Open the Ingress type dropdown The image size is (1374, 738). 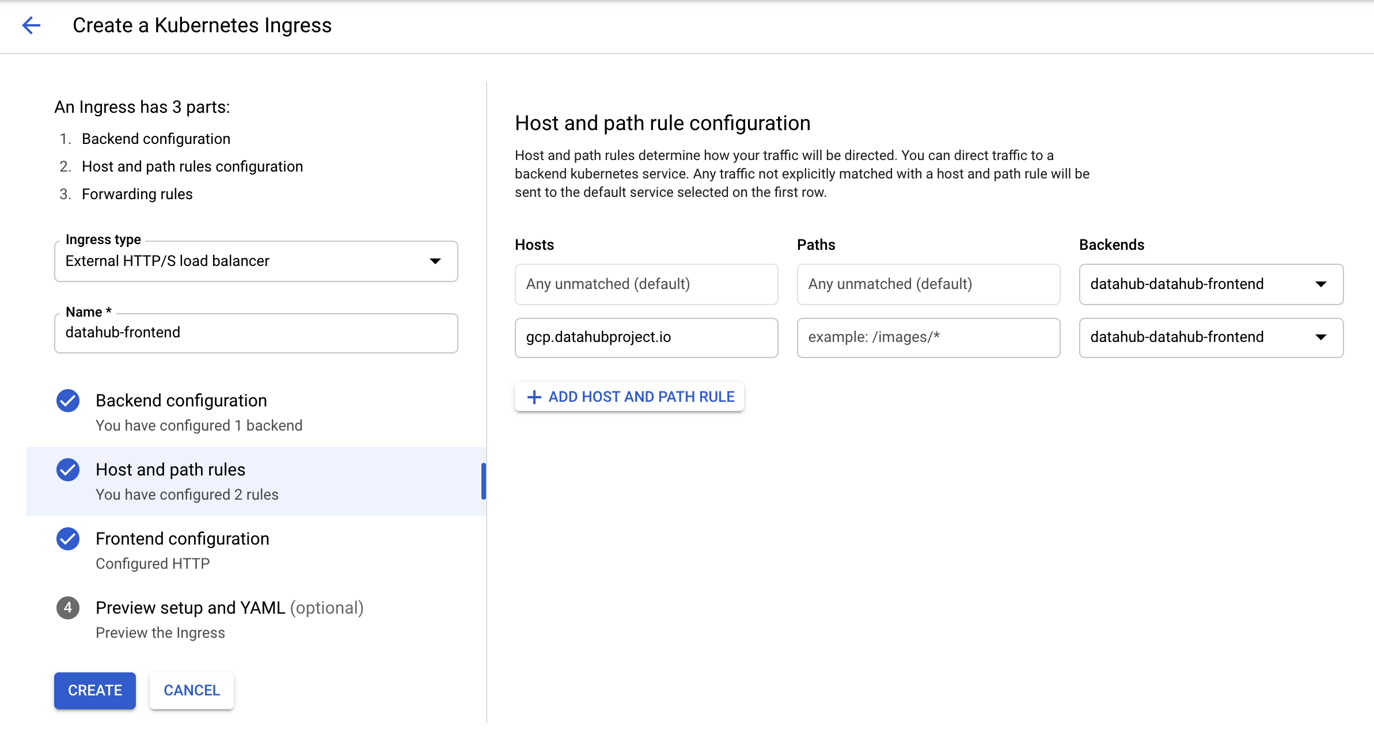256,261
